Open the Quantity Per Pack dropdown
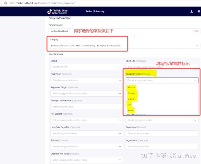The width and height of the screenshot is (201, 164). coord(87,160)
